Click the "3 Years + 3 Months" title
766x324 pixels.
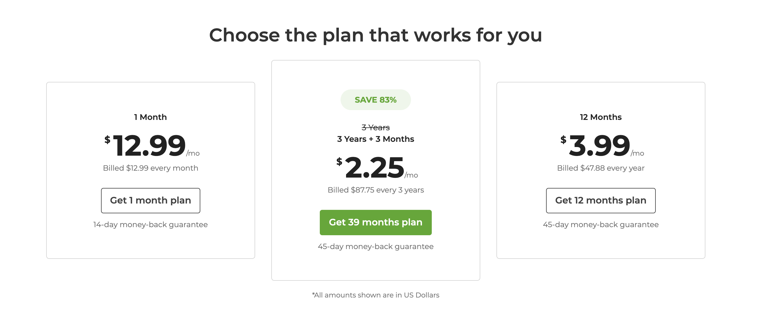pos(375,139)
